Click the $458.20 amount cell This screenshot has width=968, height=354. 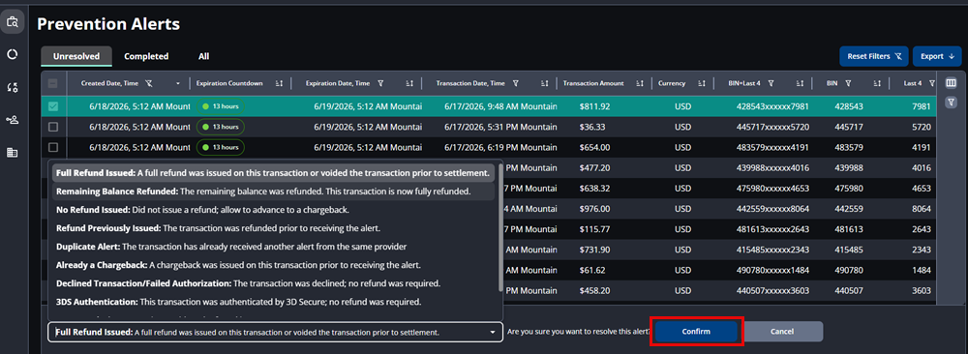[x=594, y=290]
